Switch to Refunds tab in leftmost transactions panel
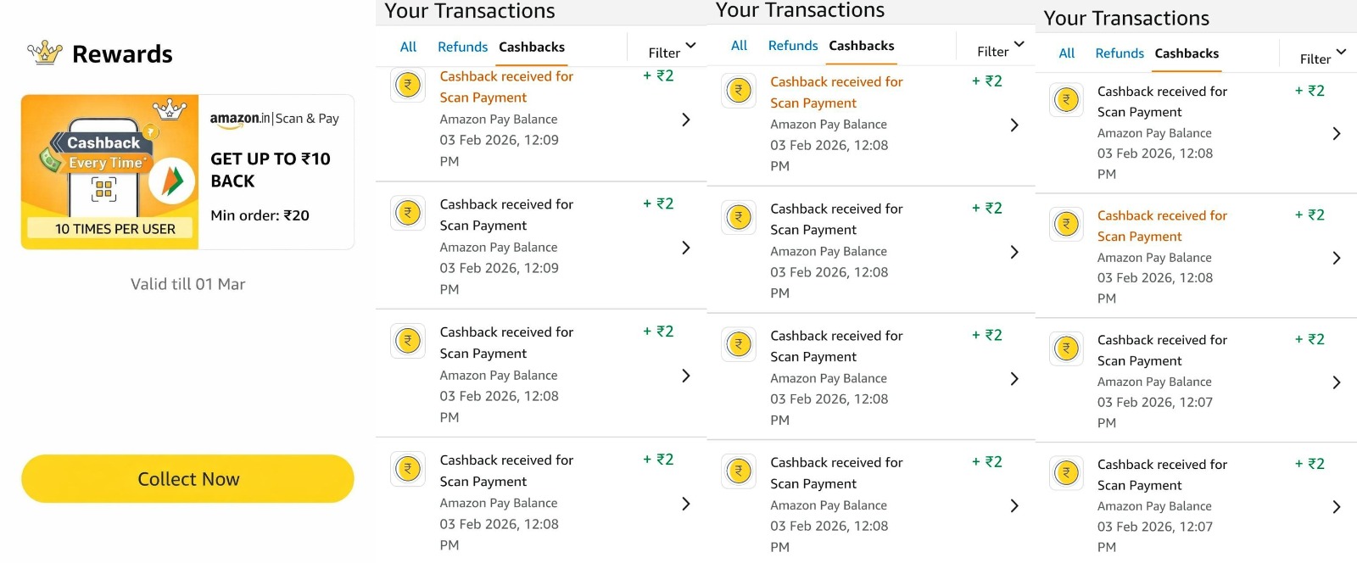Image resolution: width=1357 pixels, height=563 pixels. pyautogui.click(x=462, y=47)
